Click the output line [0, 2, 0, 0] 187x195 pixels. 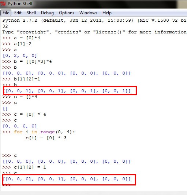pos(20,55)
